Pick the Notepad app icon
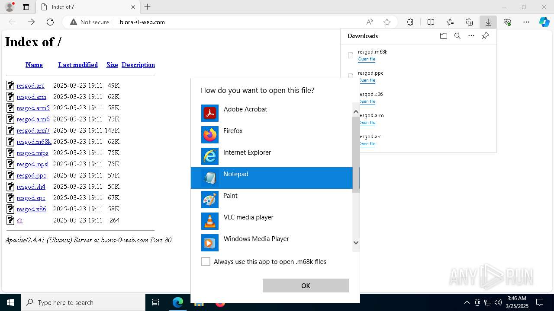This screenshot has height=311, width=554. pos(210,178)
